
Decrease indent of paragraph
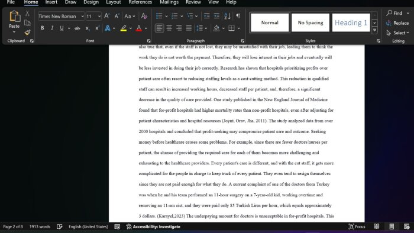pos(206,16)
